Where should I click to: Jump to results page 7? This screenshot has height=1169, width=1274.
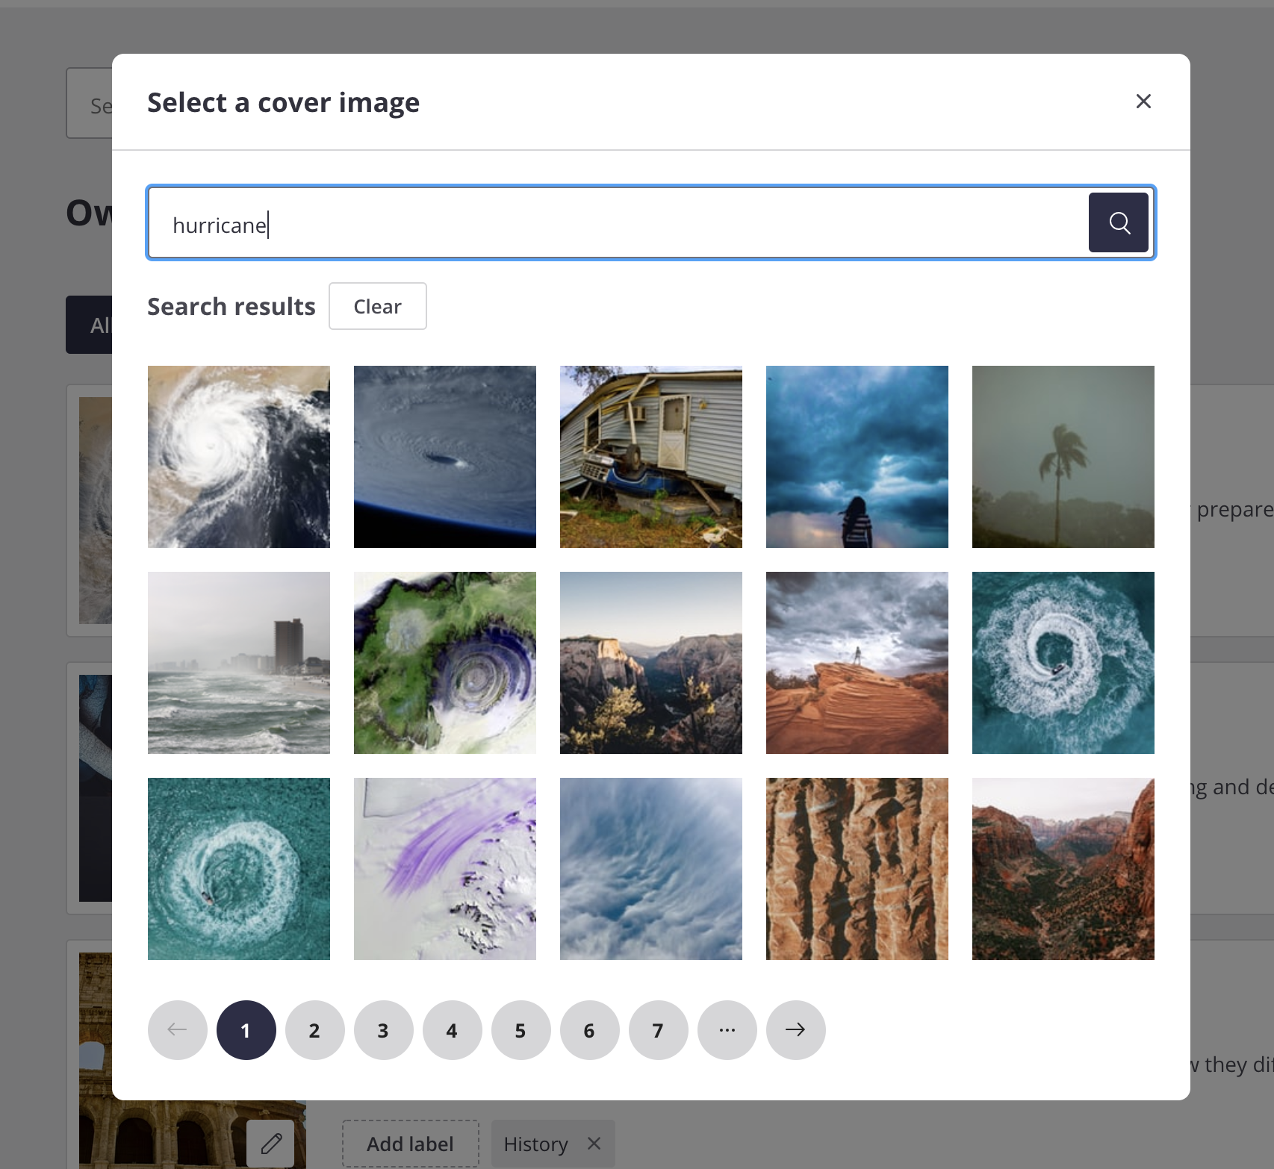[x=659, y=1030]
